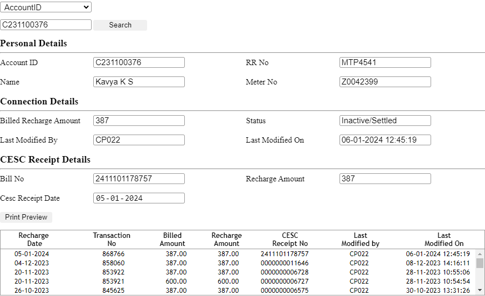
Task: Click the Last Modified By field
Action: pos(139,140)
